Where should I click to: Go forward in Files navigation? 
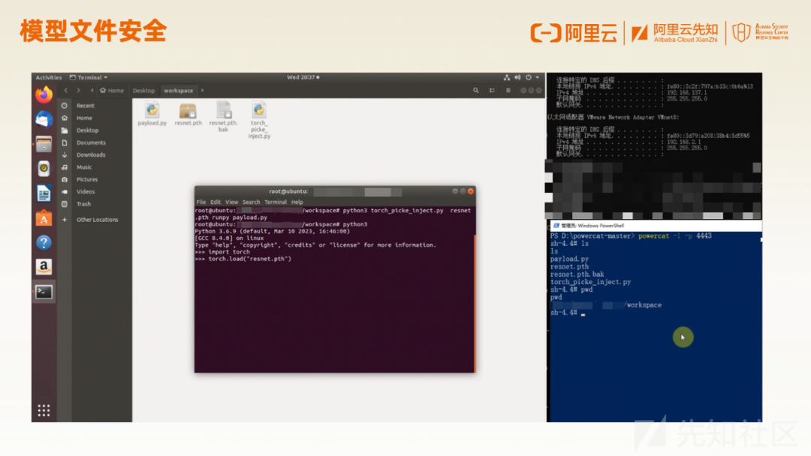point(79,90)
